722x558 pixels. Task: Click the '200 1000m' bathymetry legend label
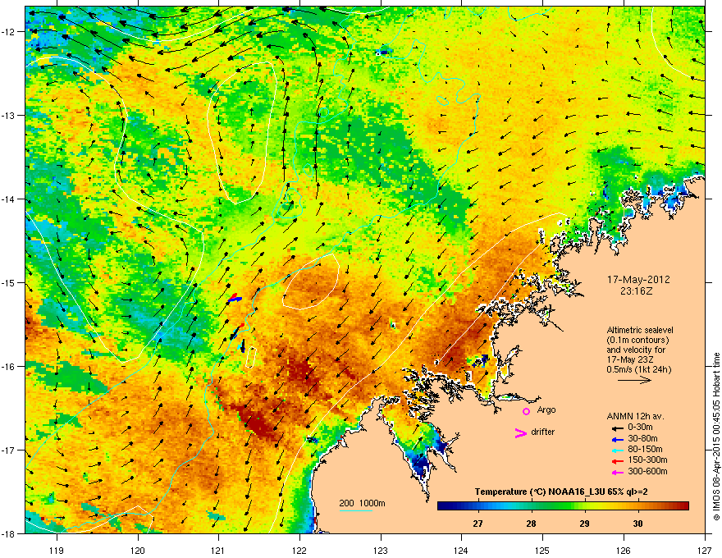[x=362, y=503]
